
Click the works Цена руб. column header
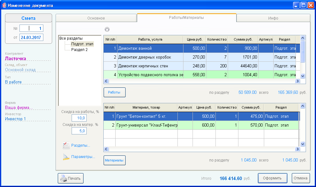pos(195,39)
